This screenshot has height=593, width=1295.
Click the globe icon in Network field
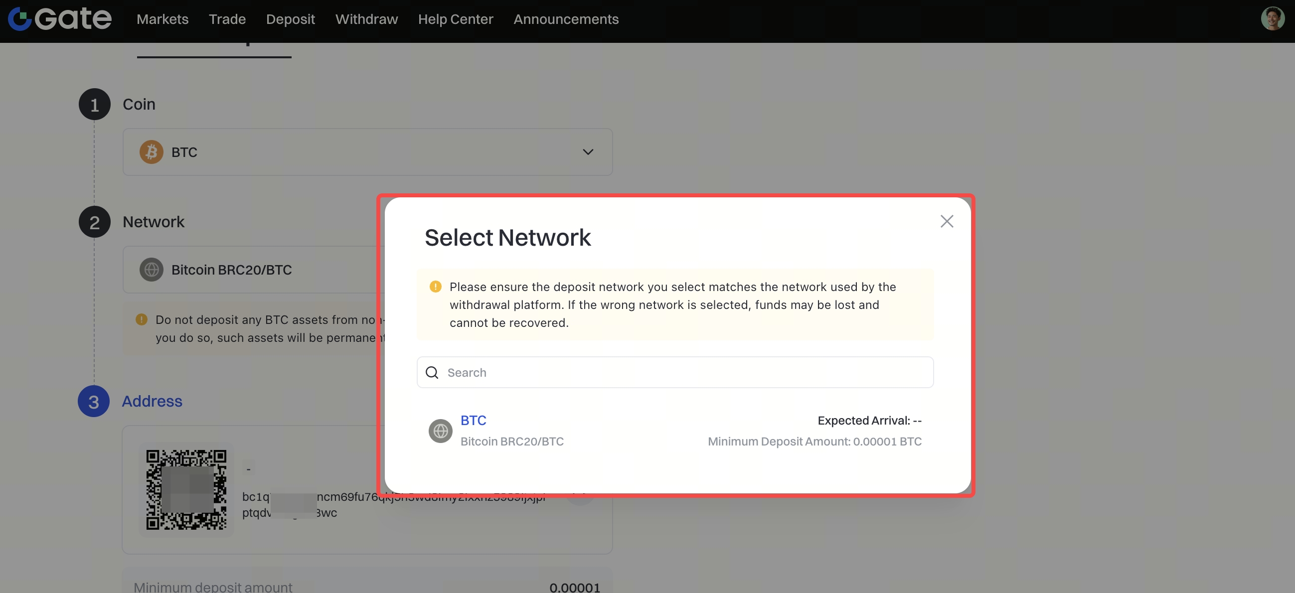tap(151, 270)
